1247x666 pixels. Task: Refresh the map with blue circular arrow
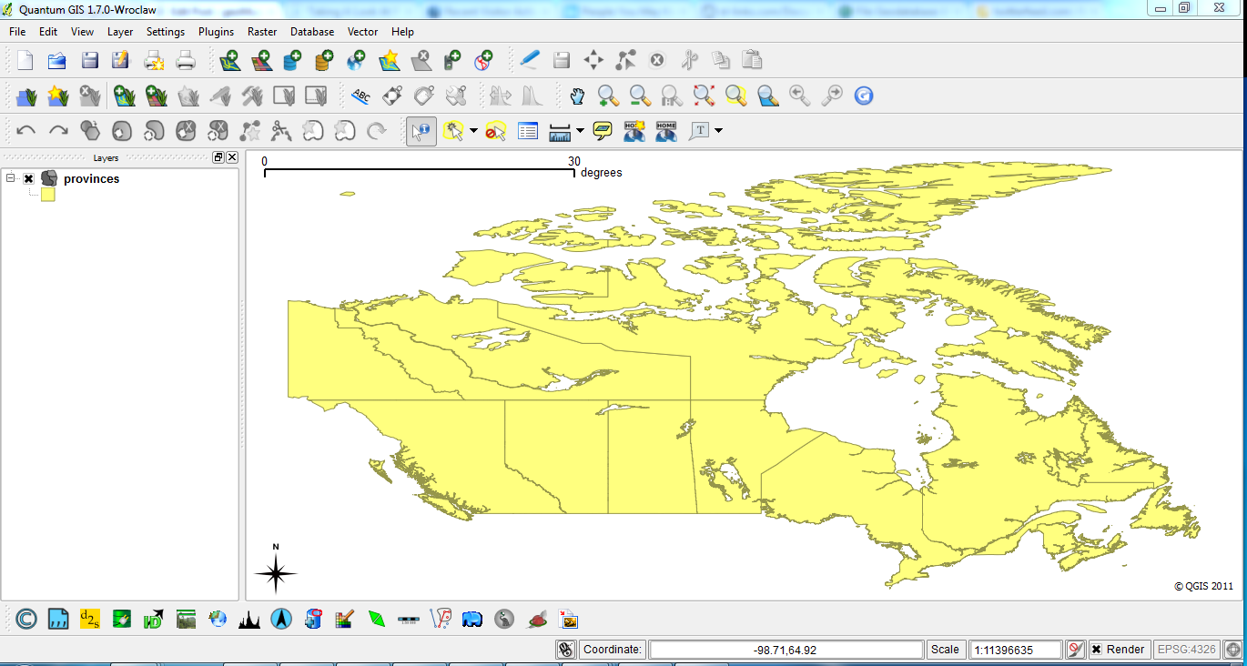coord(863,96)
